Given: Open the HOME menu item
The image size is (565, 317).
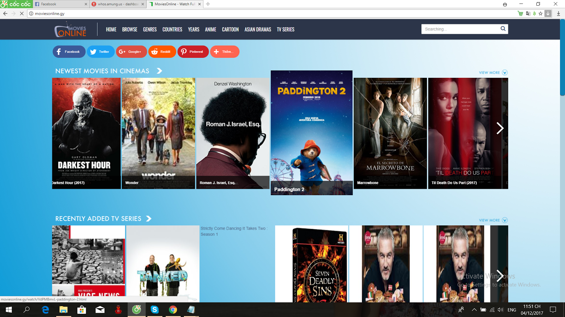Looking at the screenshot, I should point(111,30).
